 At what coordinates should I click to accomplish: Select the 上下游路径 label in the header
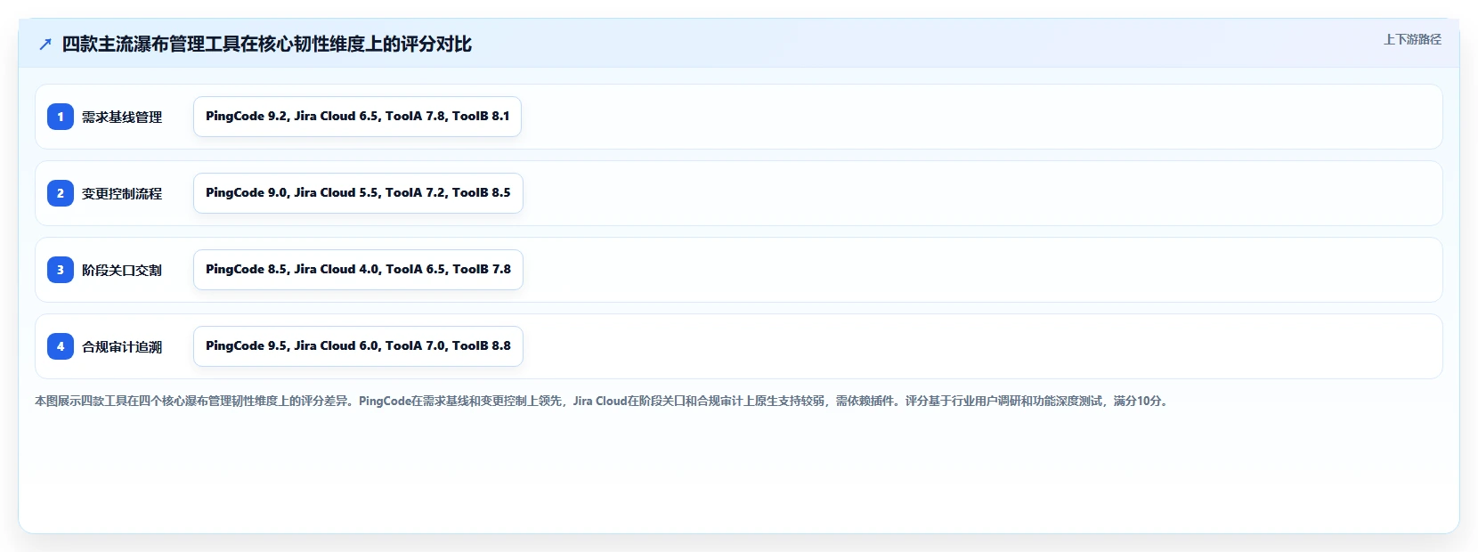tap(1412, 39)
